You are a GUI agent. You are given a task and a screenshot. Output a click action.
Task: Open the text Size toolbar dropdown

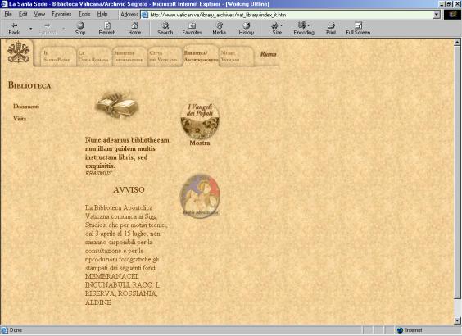(277, 29)
